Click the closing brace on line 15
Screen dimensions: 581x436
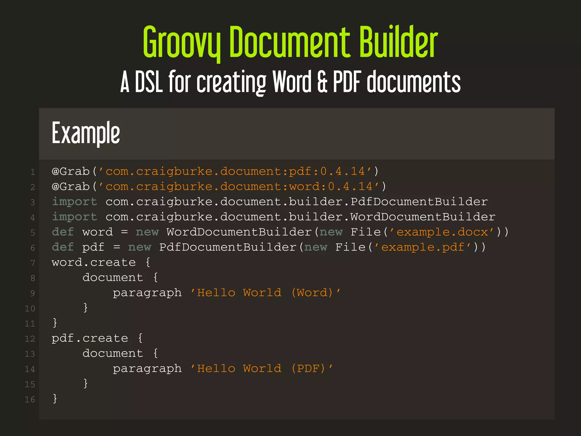point(86,383)
